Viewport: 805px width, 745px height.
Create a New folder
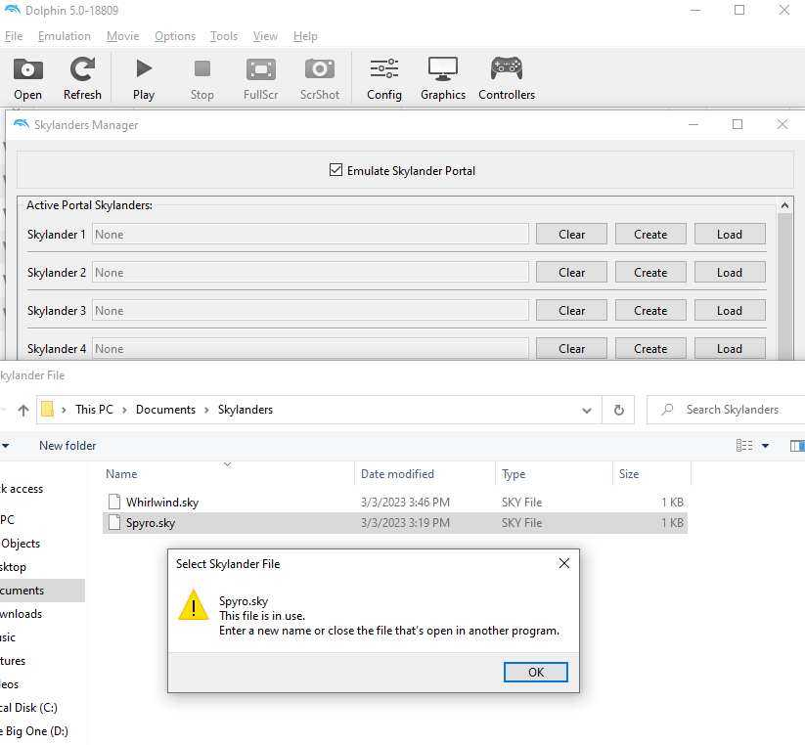[67, 445]
